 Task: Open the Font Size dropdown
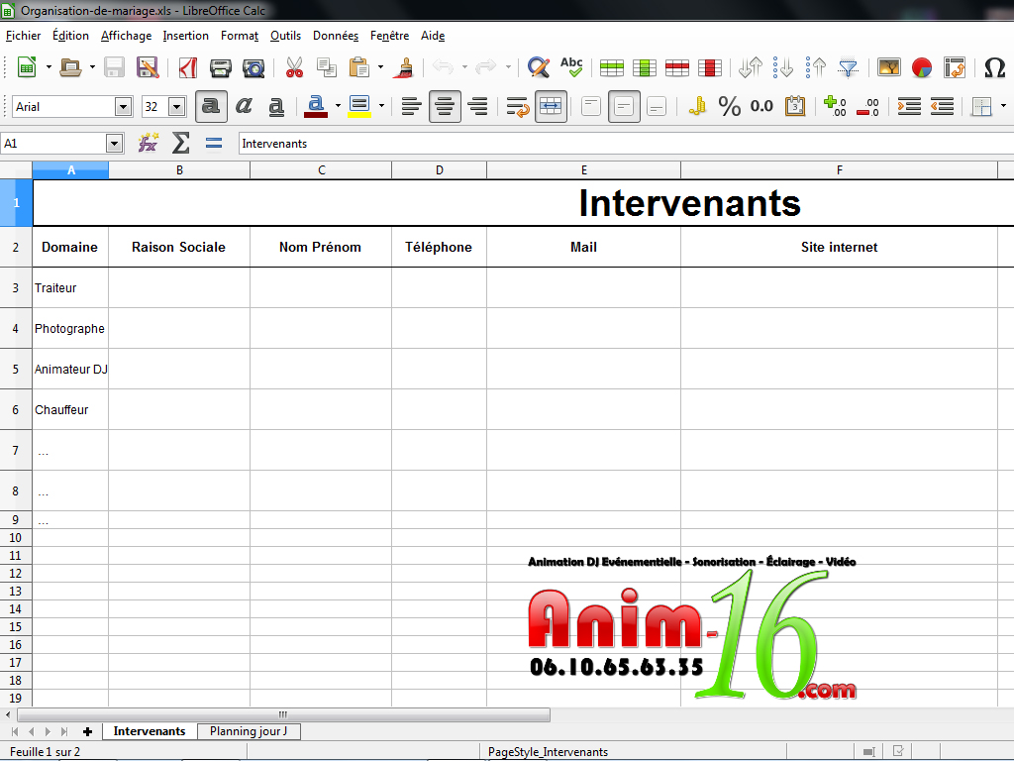click(x=176, y=107)
